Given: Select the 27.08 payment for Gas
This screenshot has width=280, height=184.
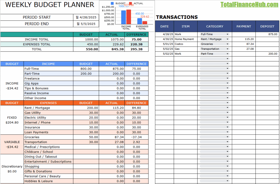Looking at the screenshot, I should click(244, 49).
